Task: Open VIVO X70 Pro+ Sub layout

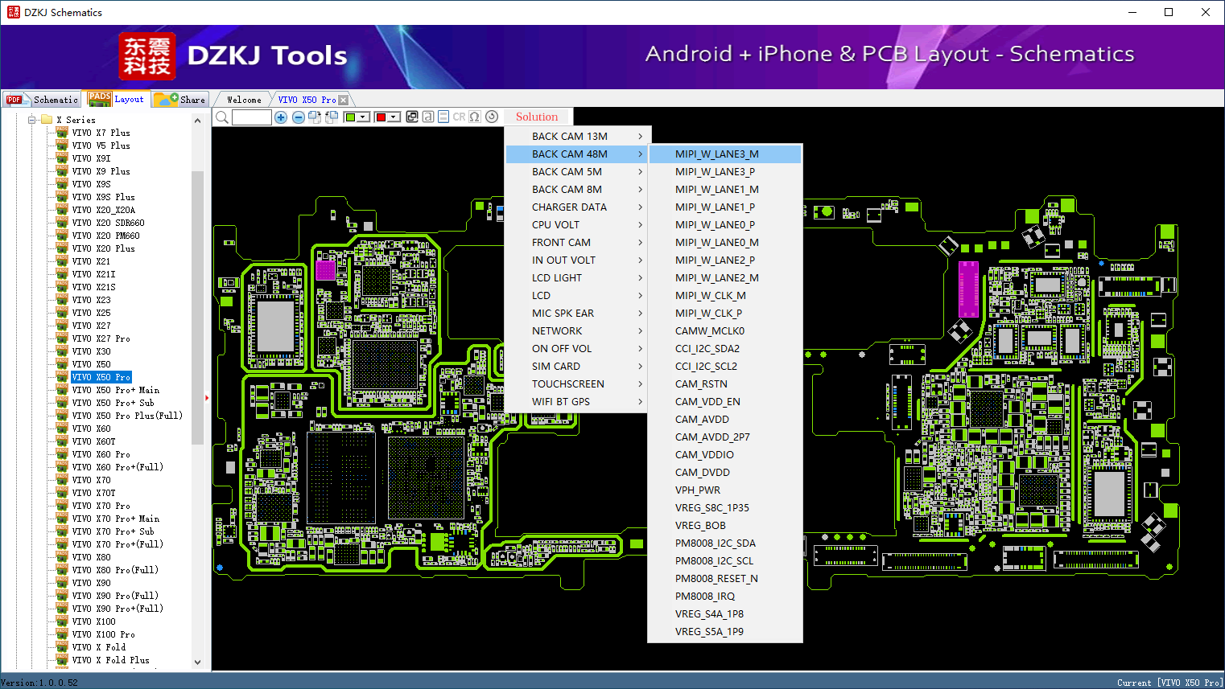Action: (x=113, y=531)
